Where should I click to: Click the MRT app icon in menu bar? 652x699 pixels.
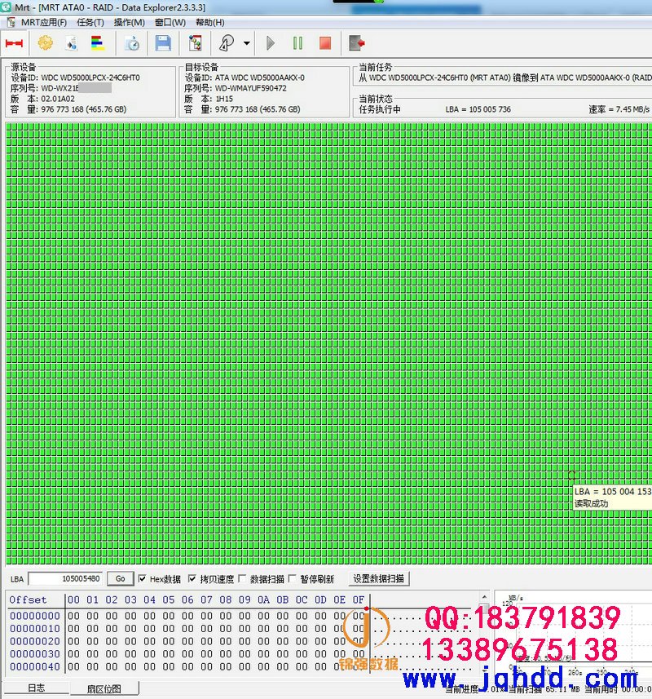(11, 22)
